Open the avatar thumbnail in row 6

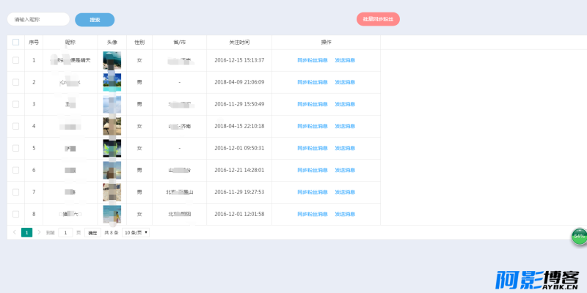112,171
